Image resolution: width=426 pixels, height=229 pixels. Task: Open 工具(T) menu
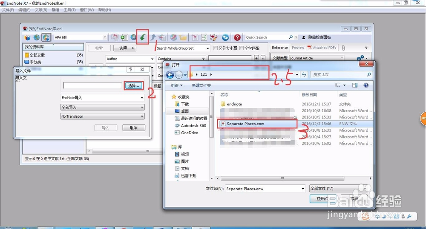[x=69, y=10]
